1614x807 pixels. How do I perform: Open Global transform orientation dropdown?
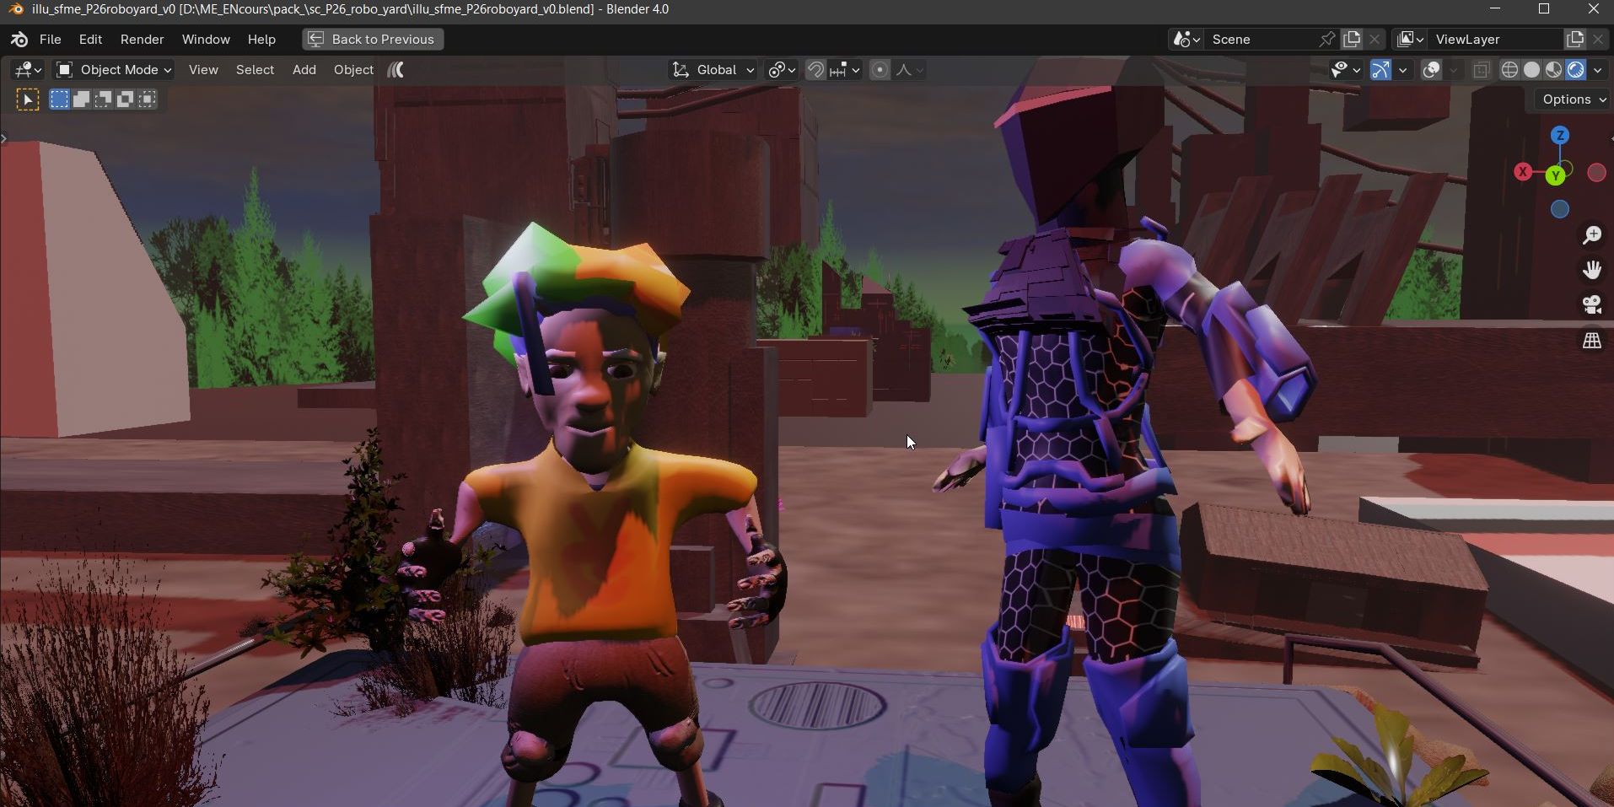click(713, 70)
